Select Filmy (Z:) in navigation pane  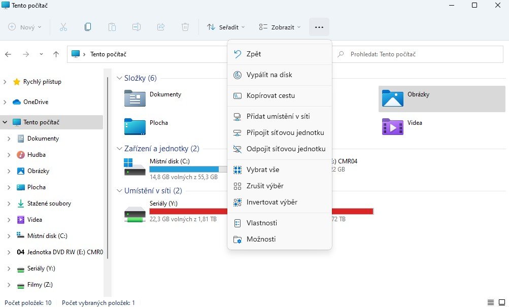(x=40, y=284)
